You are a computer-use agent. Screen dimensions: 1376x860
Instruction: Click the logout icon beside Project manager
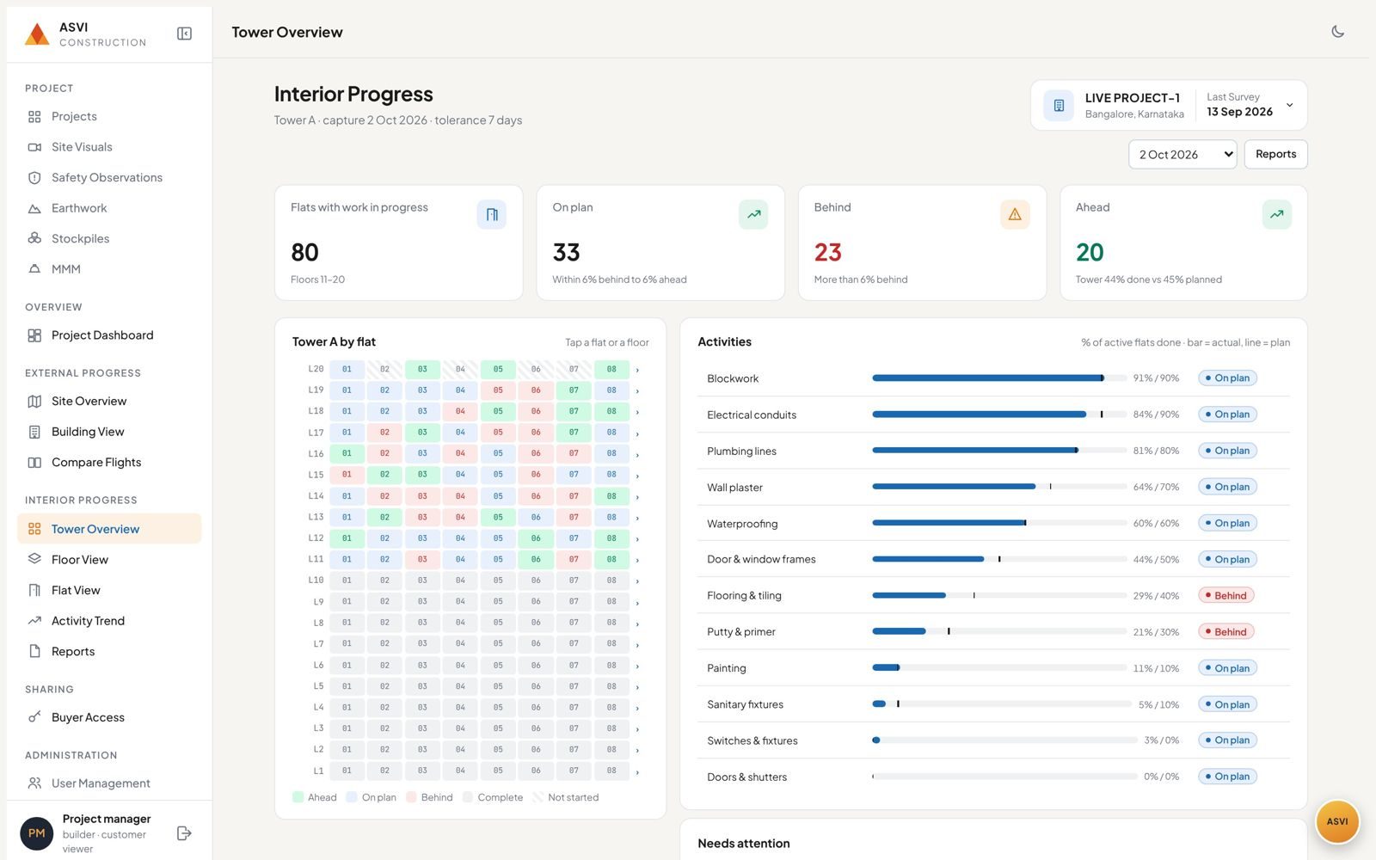pos(184,833)
